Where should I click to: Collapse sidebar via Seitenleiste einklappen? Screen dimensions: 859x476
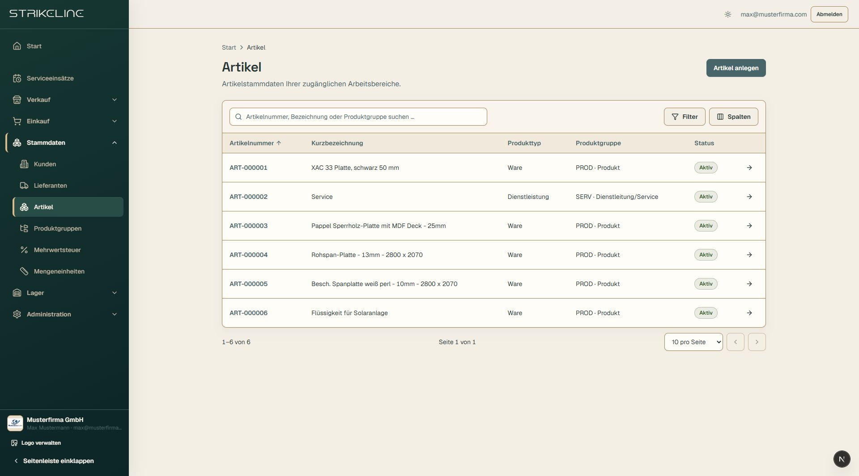pyautogui.click(x=54, y=461)
